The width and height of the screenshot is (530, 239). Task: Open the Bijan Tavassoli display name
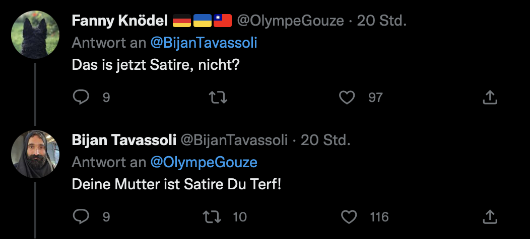(x=124, y=140)
